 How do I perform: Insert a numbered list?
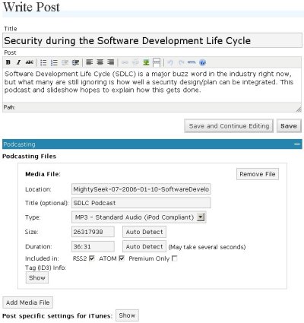coord(54,62)
